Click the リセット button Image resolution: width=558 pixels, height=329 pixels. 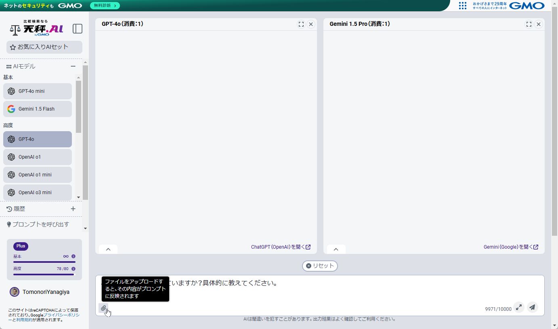pyautogui.click(x=320, y=266)
